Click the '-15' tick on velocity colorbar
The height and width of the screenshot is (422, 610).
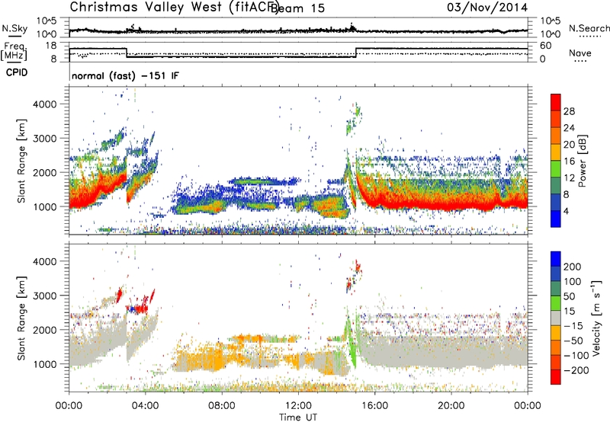(573, 326)
